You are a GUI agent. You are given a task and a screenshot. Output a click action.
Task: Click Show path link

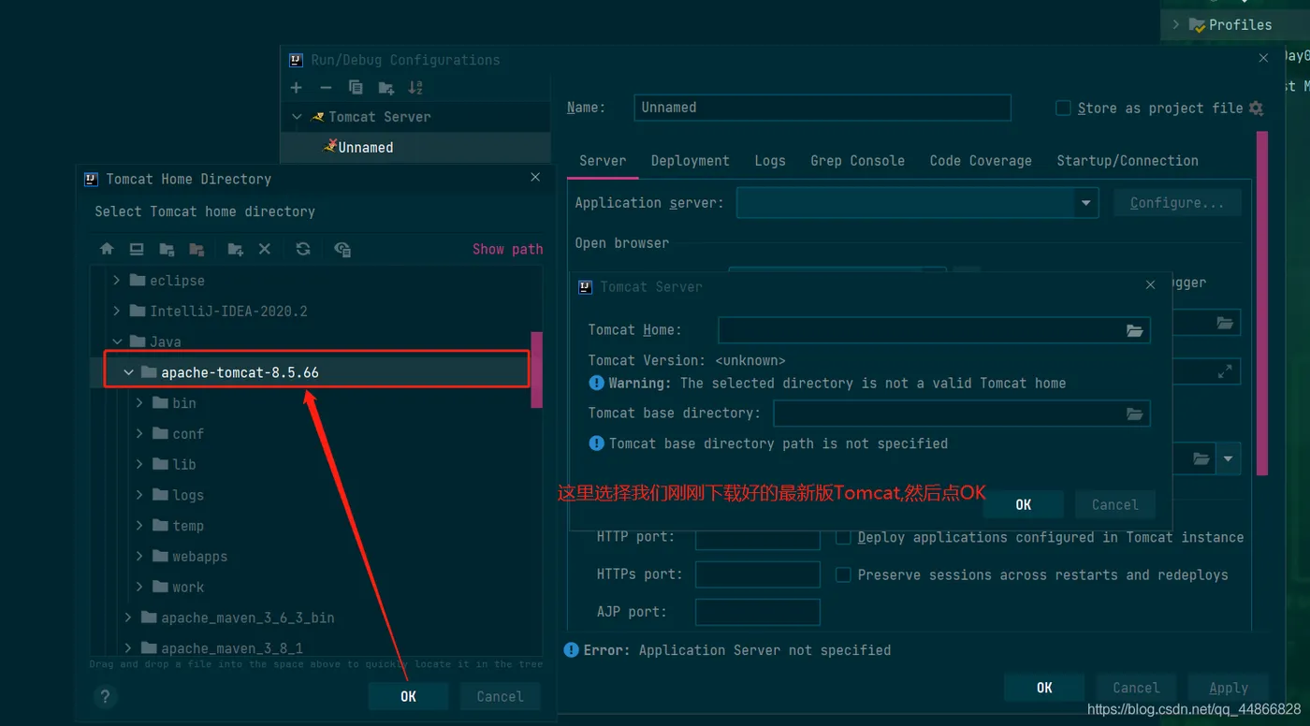(x=507, y=249)
